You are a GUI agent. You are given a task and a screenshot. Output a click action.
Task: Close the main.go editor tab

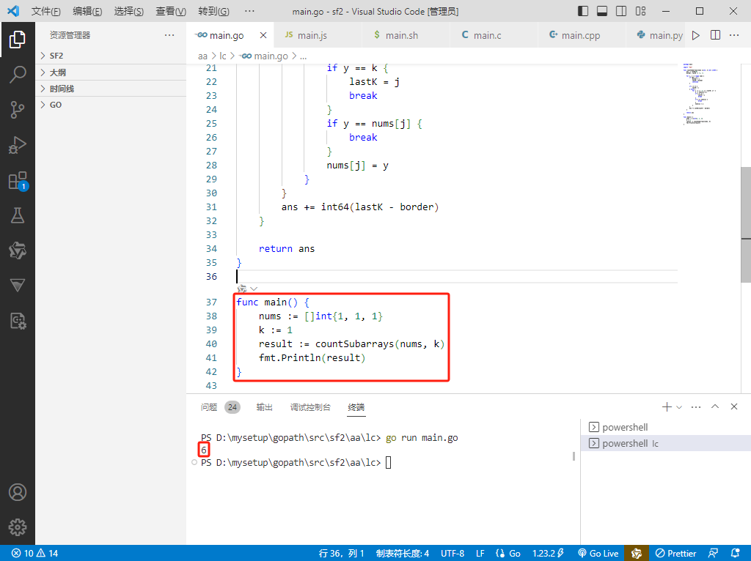[x=263, y=35]
